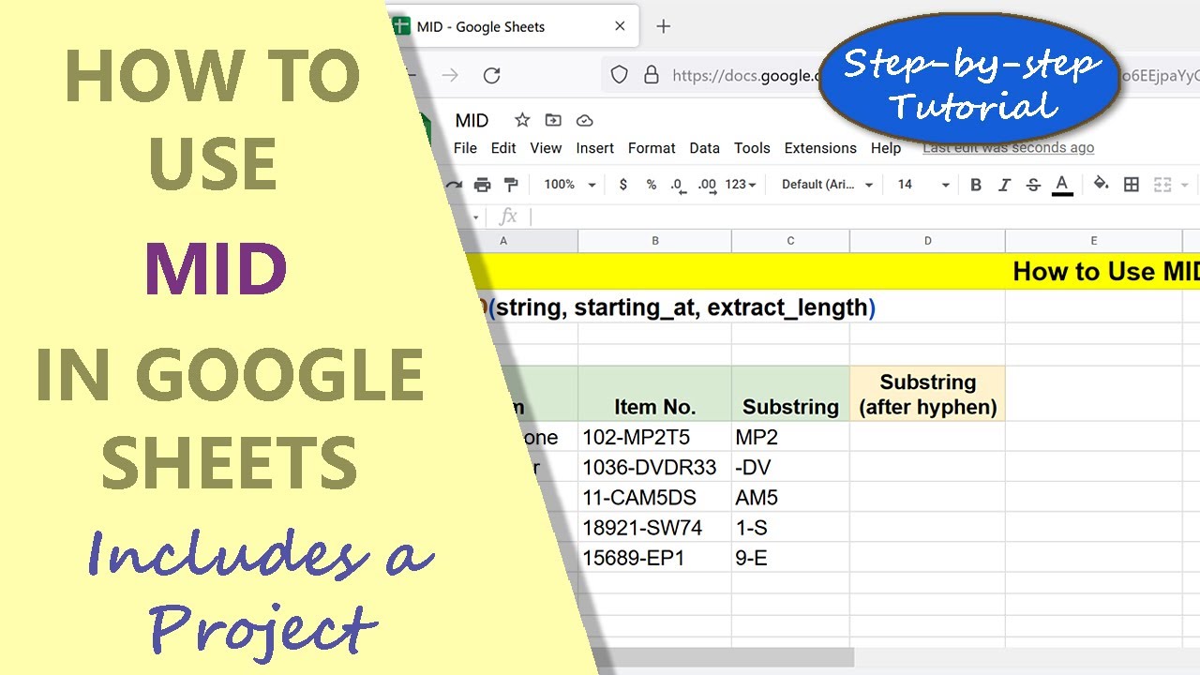Screen dimensions: 1200x675
Task: Toggle strikethrough formatting
Action: pyautogui.click(x=1033, y=185)
